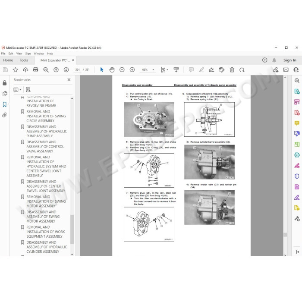Bookmark the document with the star icon
The height and width of the screenshot is (302, 302).
[x=16, y=70]
